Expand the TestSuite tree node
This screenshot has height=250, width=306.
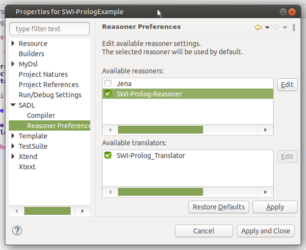[13, 146]
